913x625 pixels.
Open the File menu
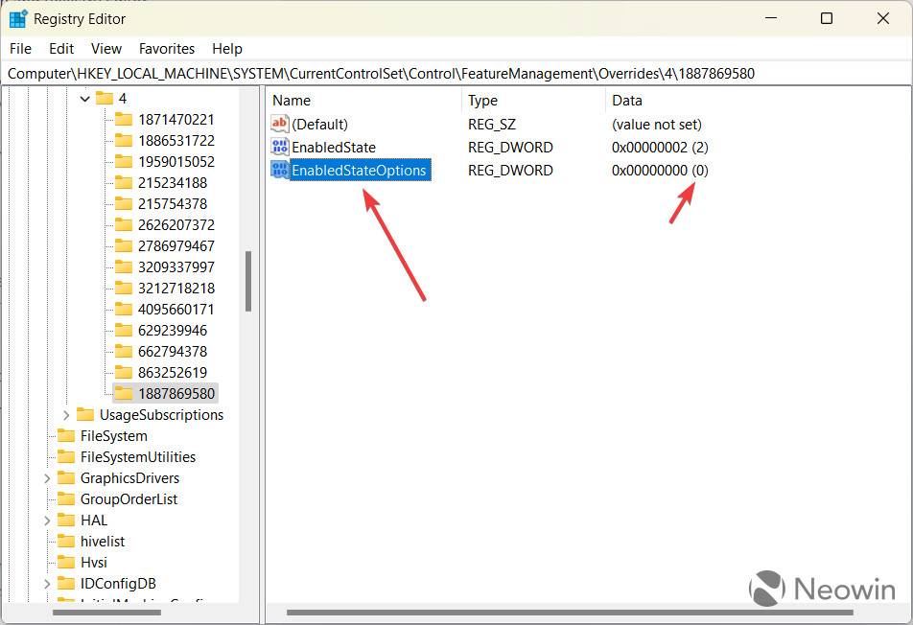coord(20,49)
